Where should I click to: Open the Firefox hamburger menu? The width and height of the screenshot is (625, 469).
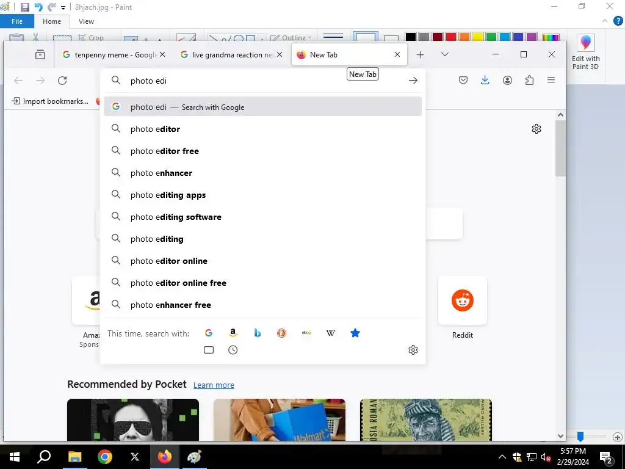pos(551,80)
